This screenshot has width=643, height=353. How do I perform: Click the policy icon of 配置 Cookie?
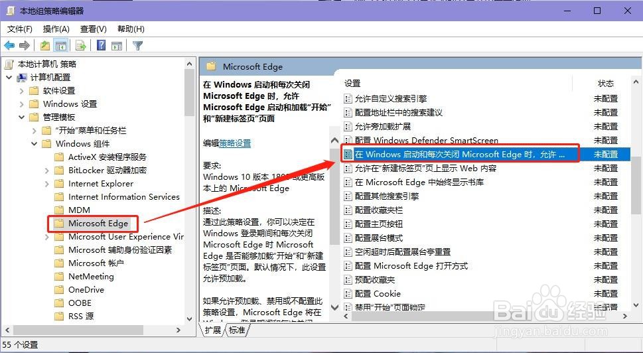coord(348,294)
